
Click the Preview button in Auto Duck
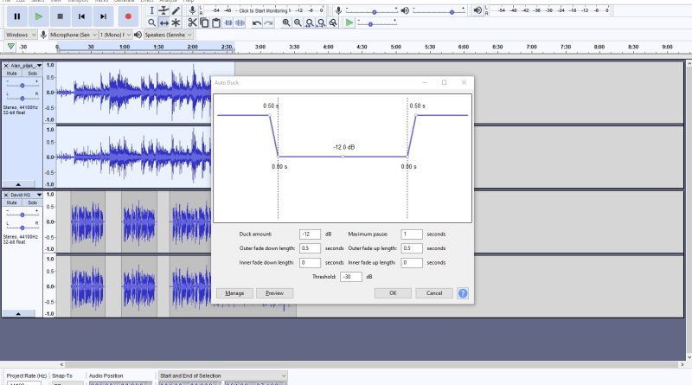[275, 293]
